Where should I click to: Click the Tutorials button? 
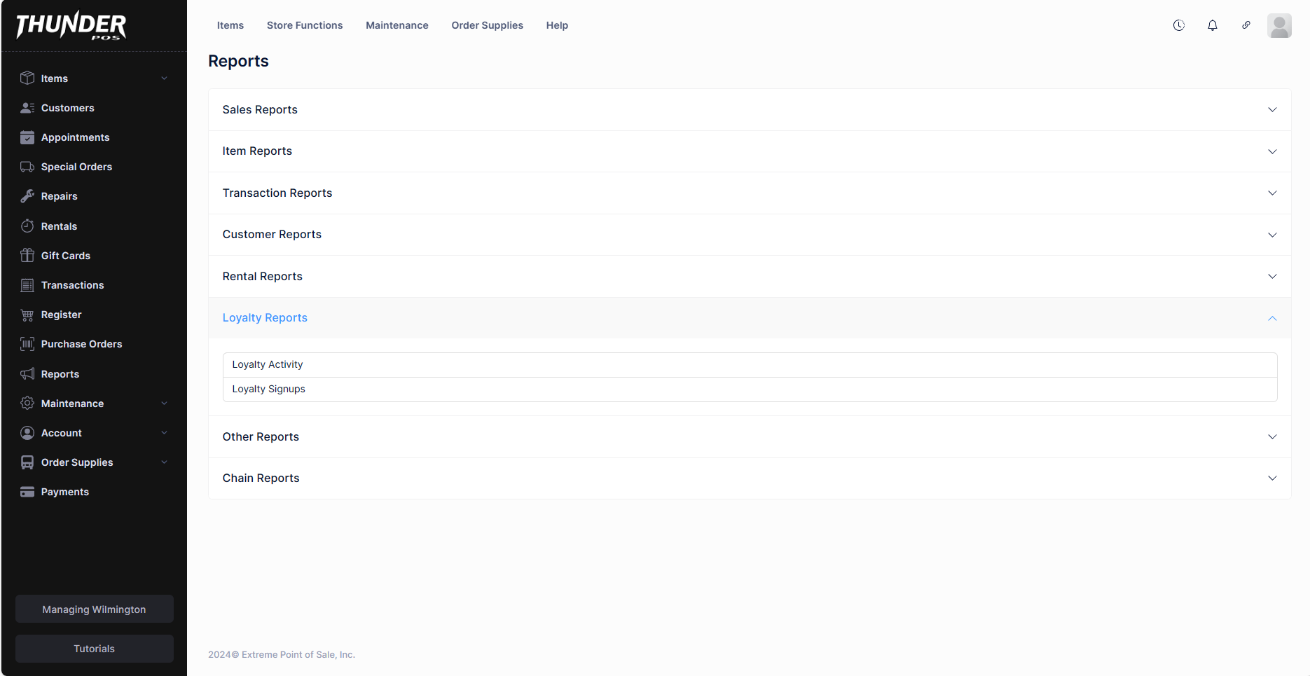95,649
